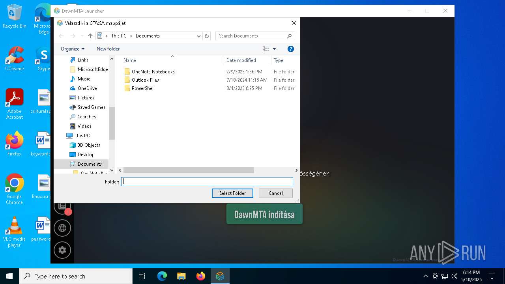Close the folder selection dialog

click(294, 23)
